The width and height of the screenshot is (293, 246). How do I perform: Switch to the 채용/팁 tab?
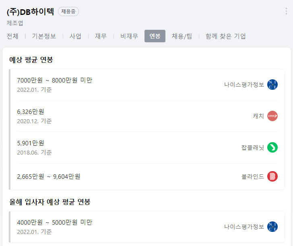click(182, 36)
